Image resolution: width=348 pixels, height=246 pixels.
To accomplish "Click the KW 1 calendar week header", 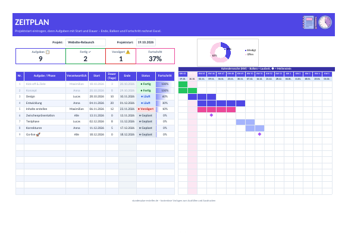I will click(x=289, y=74).
